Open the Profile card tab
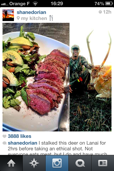The height and width of the screenshot is (171, 114). pos(103,163)
